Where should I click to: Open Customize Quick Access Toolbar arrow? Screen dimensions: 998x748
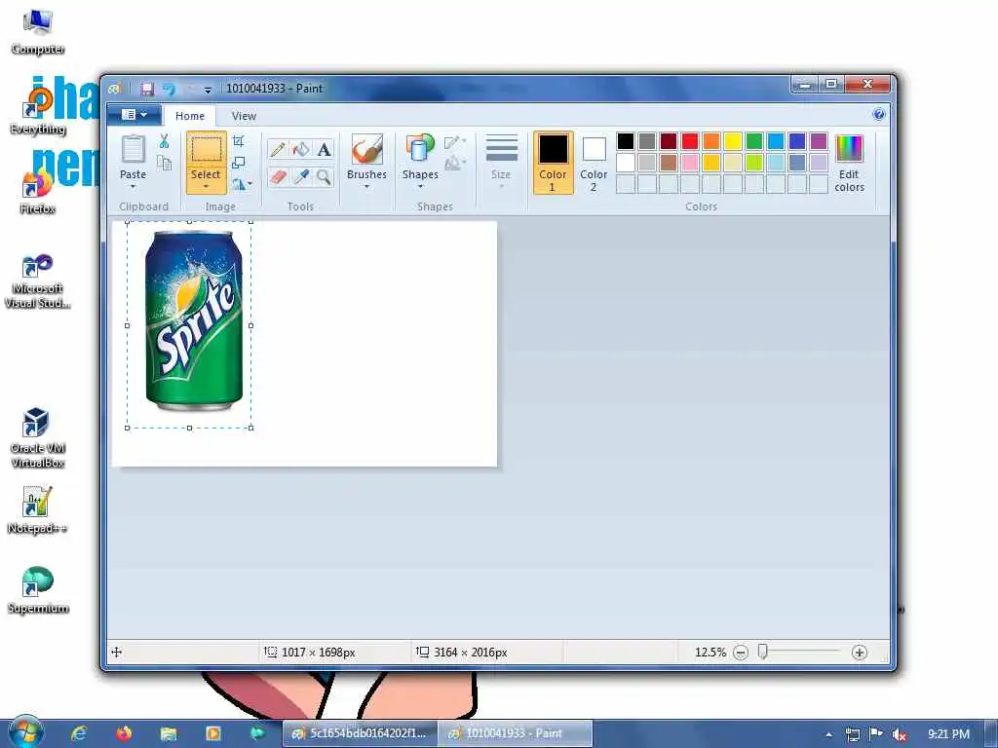click(208, 90)
